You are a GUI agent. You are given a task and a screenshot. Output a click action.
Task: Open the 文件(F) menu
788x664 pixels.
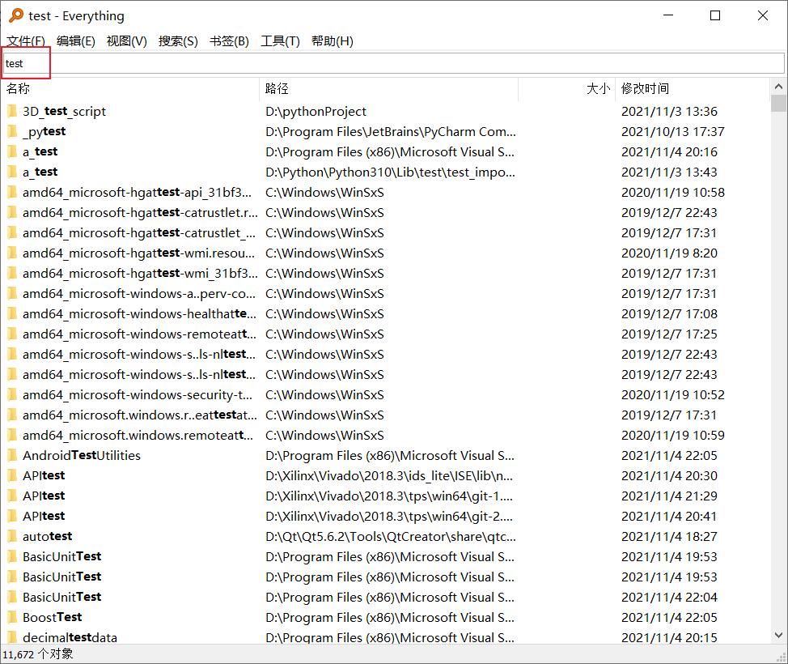pos(24,40)
